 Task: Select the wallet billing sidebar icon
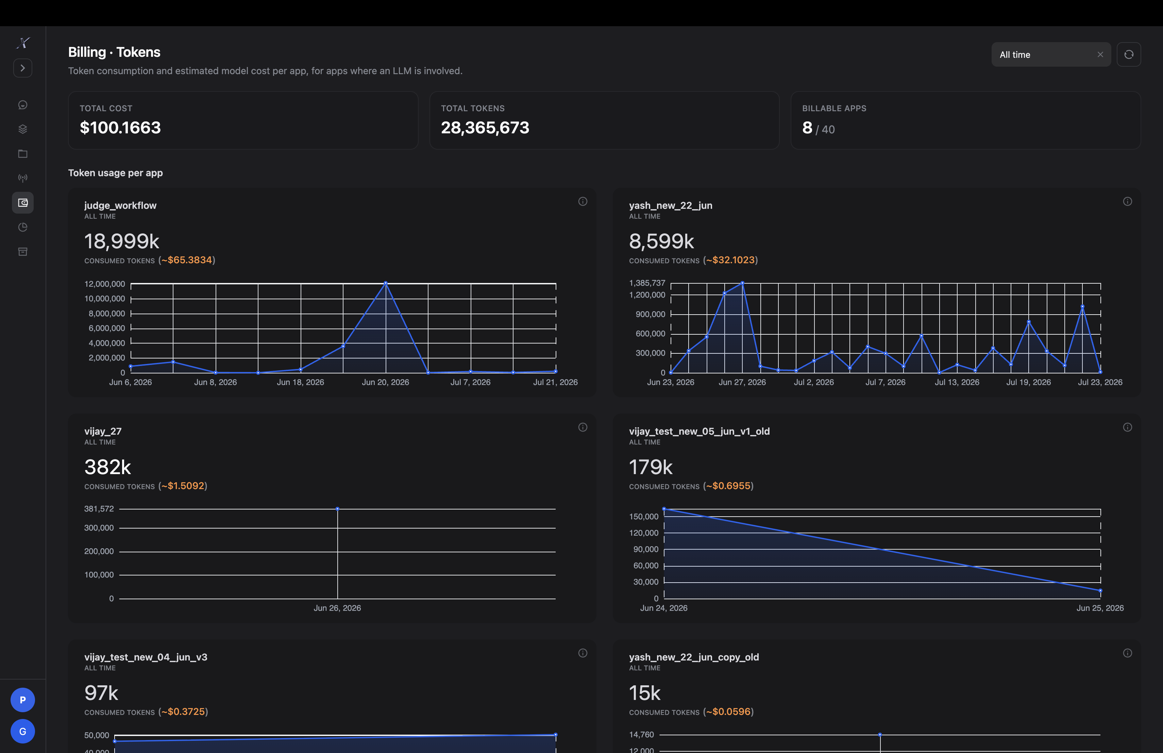22,203
